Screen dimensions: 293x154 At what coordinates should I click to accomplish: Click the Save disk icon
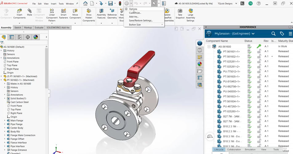[110, 3]
